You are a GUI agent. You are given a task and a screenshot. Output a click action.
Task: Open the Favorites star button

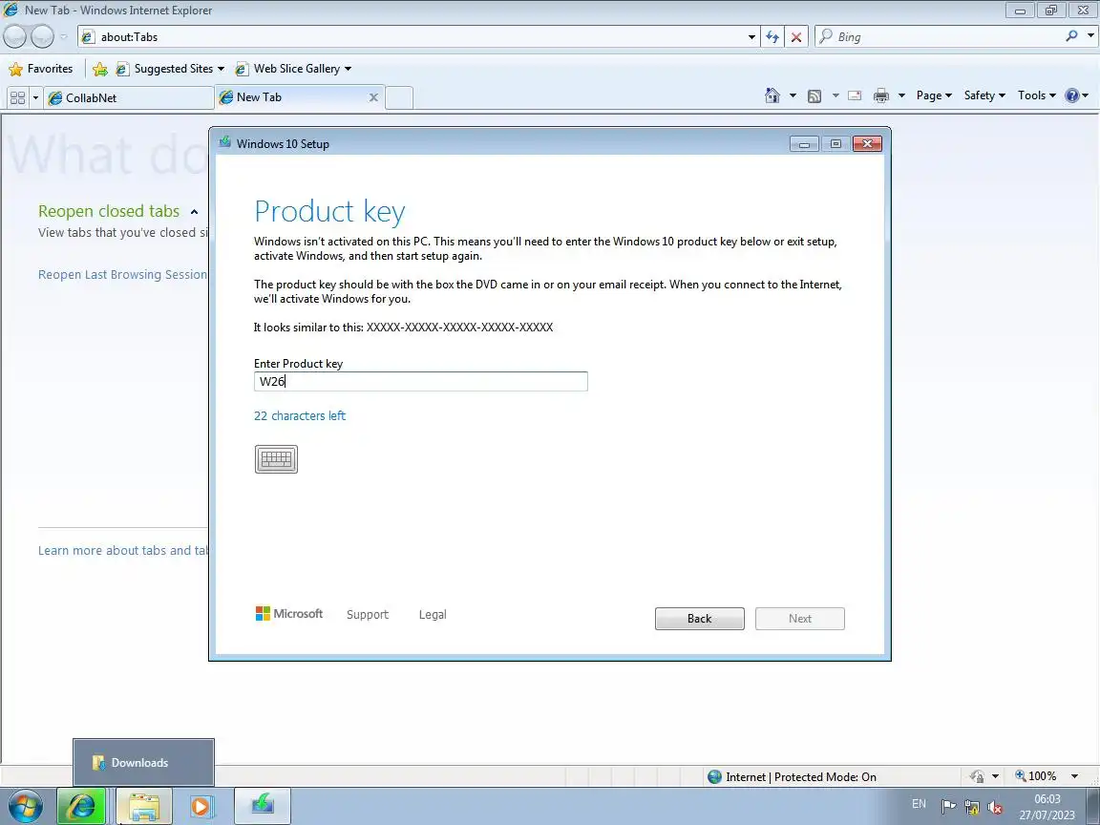[41, 69]
